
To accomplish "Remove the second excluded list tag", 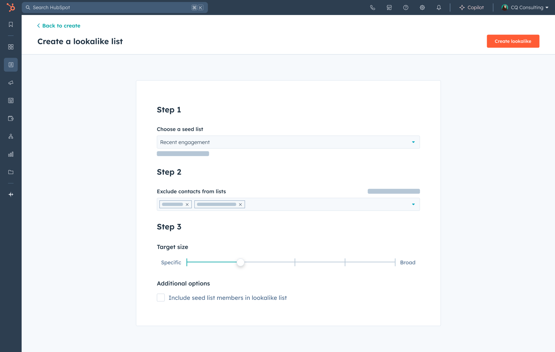I will pyautogui.click(x=240, y=204).
